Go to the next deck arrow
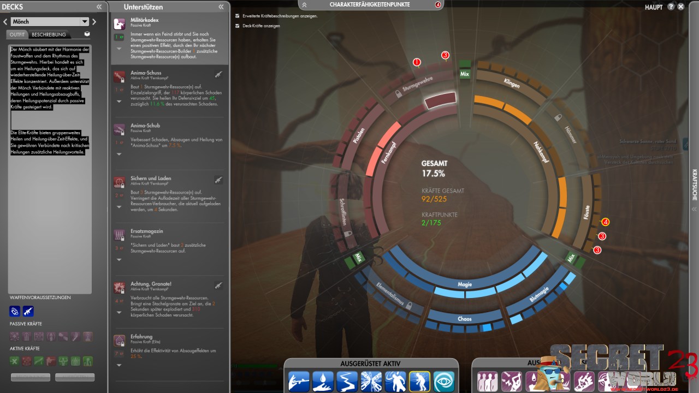Viewport: 699px width, 393px height. [x=94, y=22]
